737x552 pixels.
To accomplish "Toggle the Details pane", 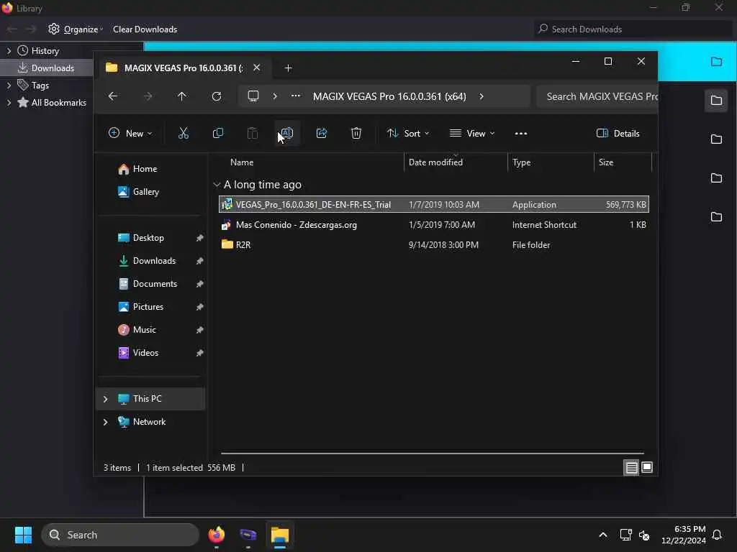I will 618,133.
